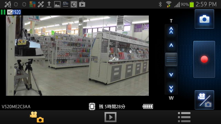Viewport: 221px width, 124px height.
Task: Zoom in fast with double up arrows
Action: point(171,30)
